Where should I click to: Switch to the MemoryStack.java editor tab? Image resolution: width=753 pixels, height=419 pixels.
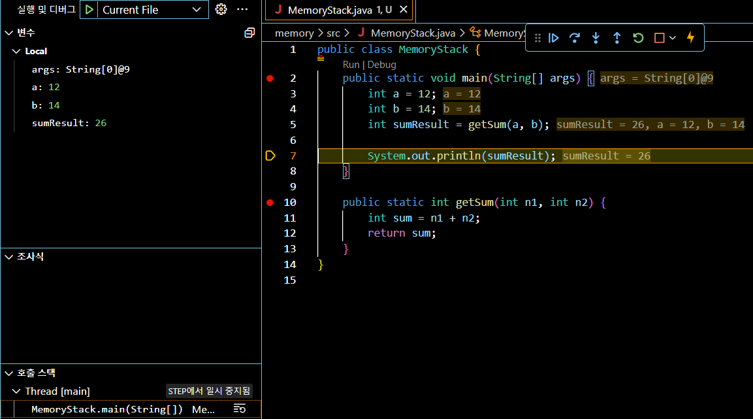click(340, 10)
